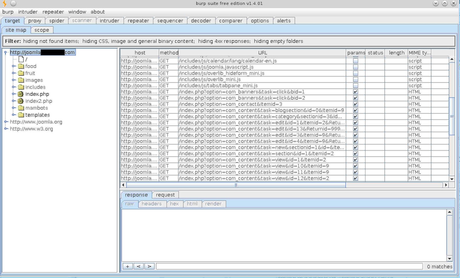460x278 pixels.
Task: Click response pane scroll down arrow
Action: point(450,259)
